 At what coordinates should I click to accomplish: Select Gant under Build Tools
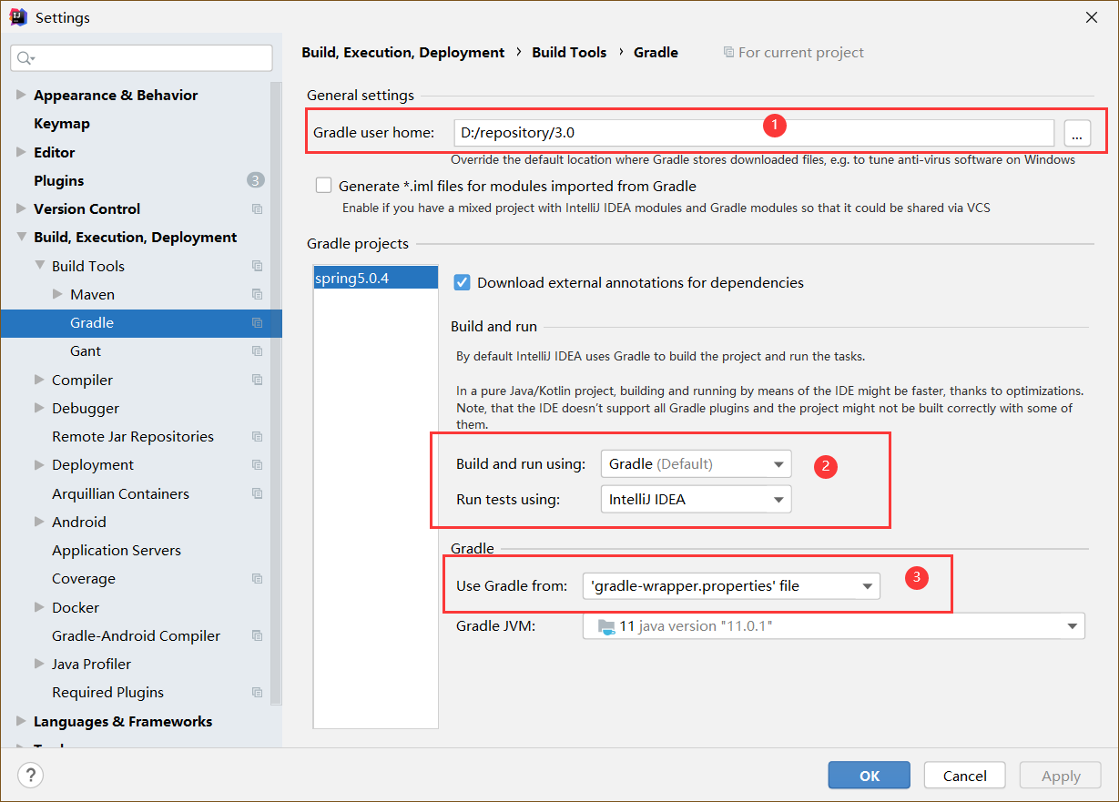86,350
